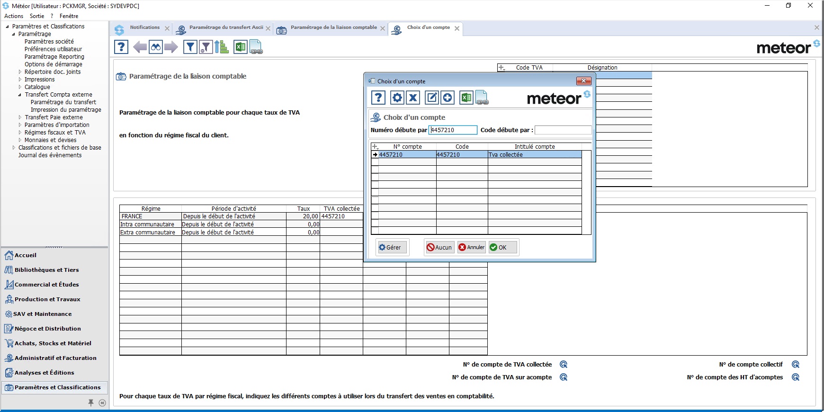This screenshot has height=412, width=824.
Task: Sort by Intitulé compte column header
Action: [535, 147]
